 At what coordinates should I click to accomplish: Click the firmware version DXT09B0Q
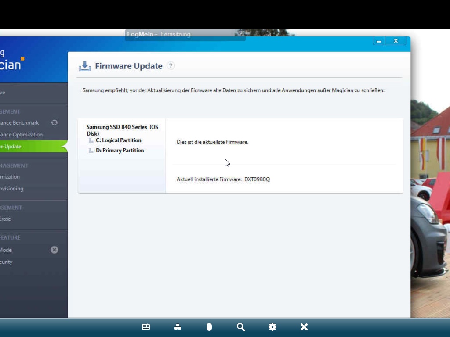pyautogui.click(x=257, y=179)
